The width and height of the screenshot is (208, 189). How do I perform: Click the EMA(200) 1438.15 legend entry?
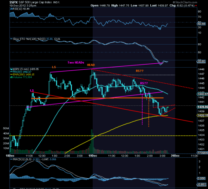[22, 75]
